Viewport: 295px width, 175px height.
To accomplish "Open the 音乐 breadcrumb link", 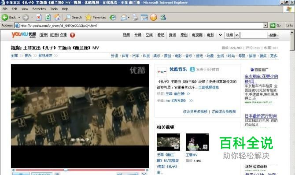I will [28, 56].
